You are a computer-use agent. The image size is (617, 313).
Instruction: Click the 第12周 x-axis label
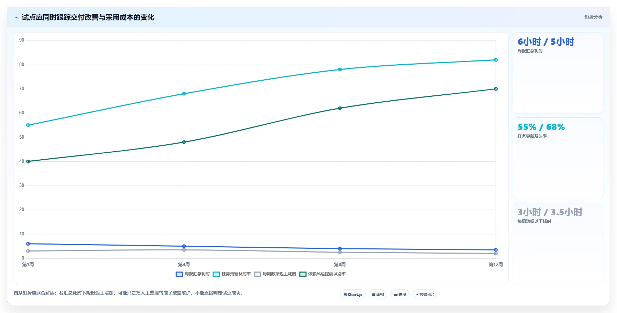pos(496,265)
